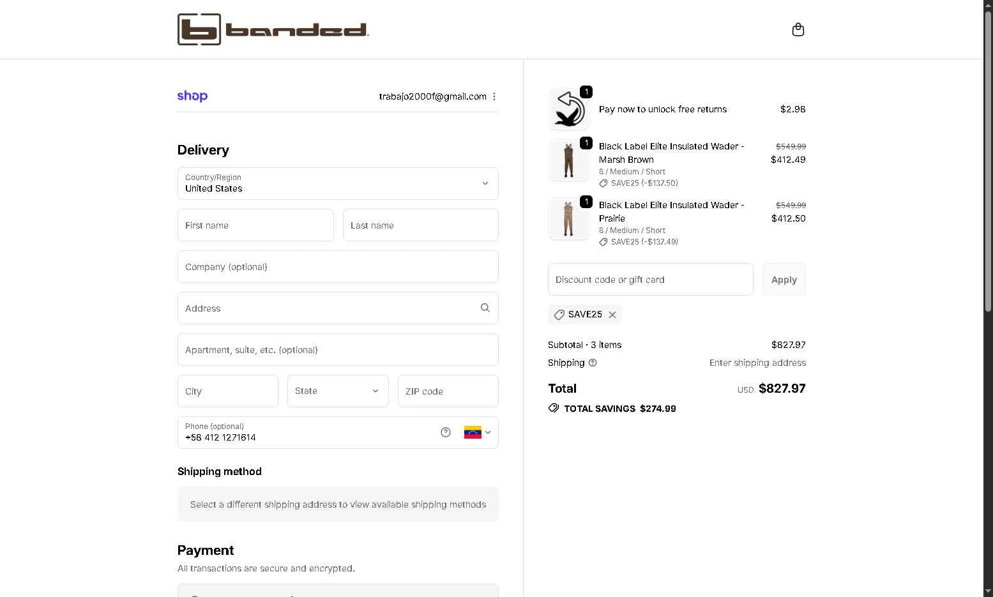Open the Country/Region dropdown
This screenshot has width=993, height=597.
tap(338, 183)
